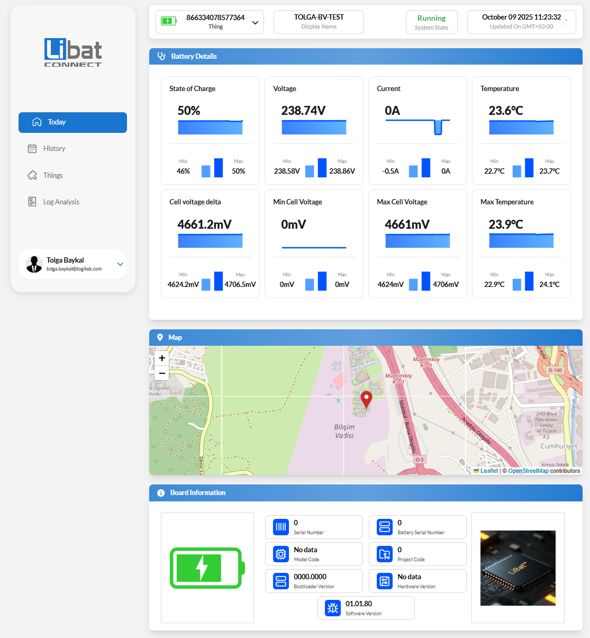Click the Bootloader Version server icon

coord(280,581)
